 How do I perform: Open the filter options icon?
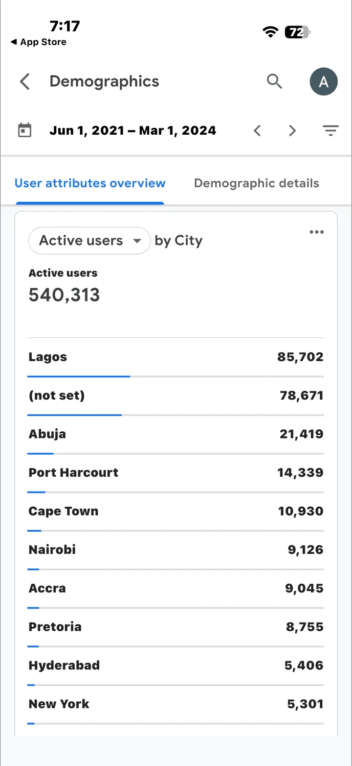(x=331, y=130)
